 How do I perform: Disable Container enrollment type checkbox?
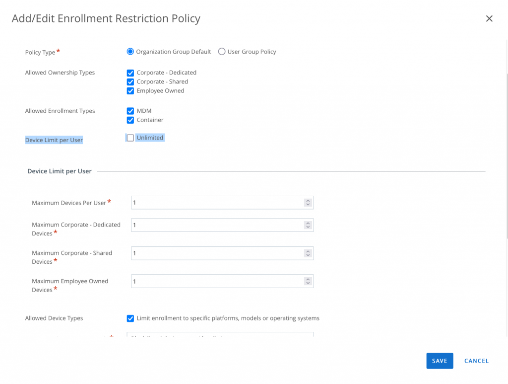point(130,120)
